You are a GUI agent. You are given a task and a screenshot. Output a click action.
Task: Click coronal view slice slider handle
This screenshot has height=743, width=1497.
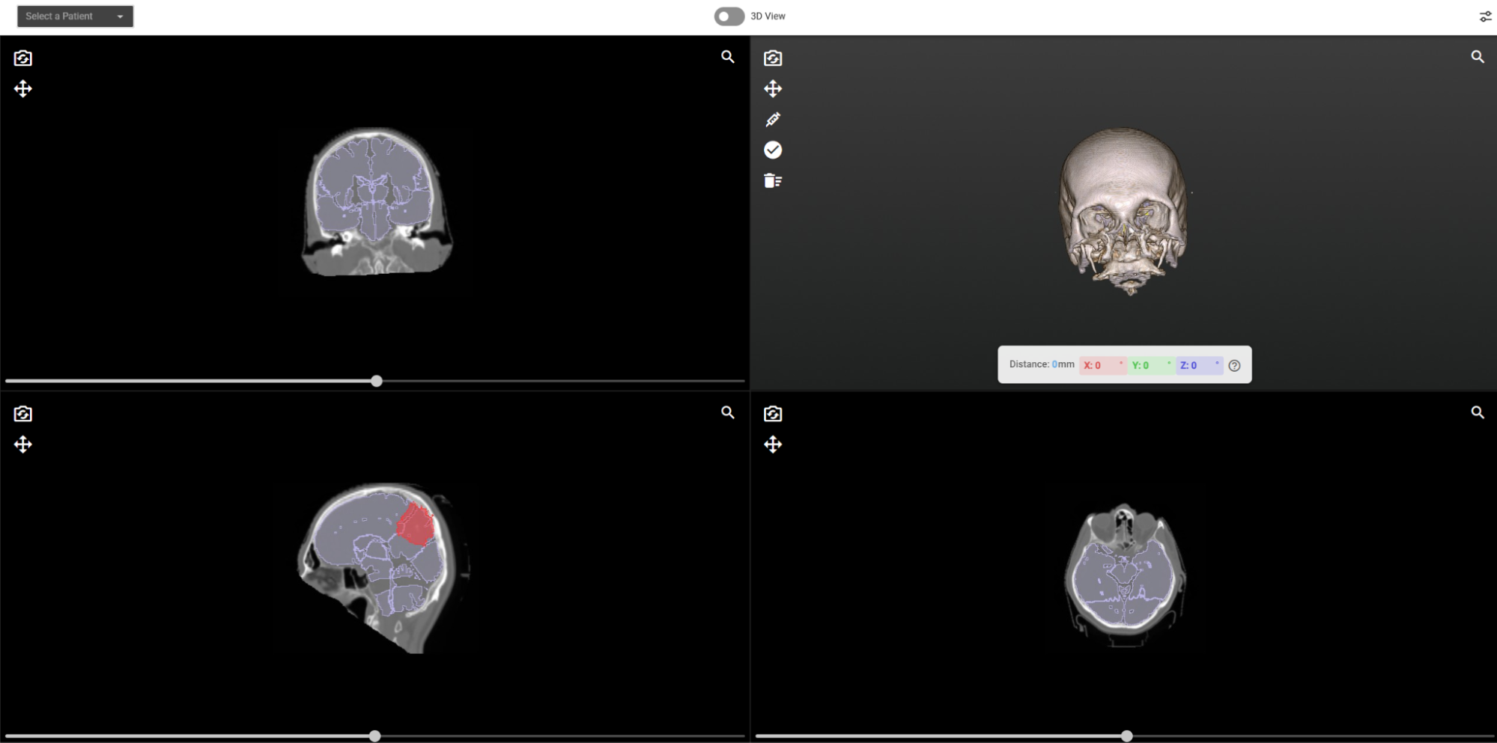coord(377,382)
